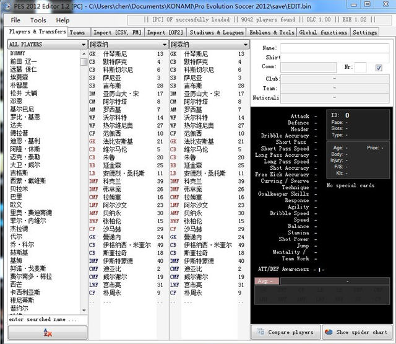Open the Help menu
This screenshot has height=344, width=396.
point(62,20)
